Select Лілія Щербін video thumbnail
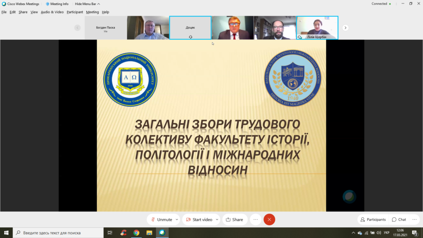 (x=317, y=28)
